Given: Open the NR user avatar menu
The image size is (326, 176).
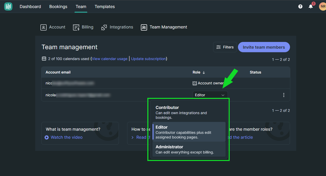Looking at the screenshot, I should click(x=323, y=6).
